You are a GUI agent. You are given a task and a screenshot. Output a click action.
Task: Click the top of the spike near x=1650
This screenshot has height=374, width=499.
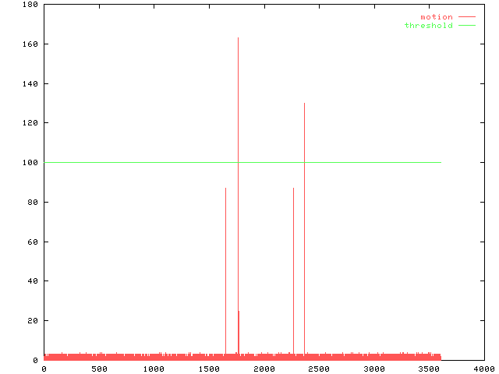(225, 189)
